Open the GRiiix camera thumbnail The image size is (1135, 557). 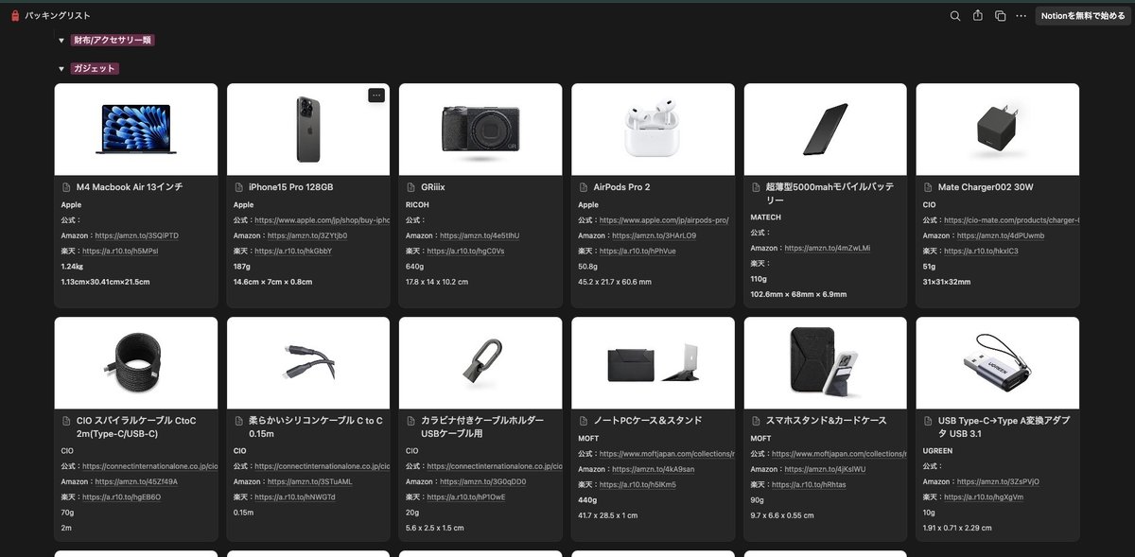tap(480, 130)
